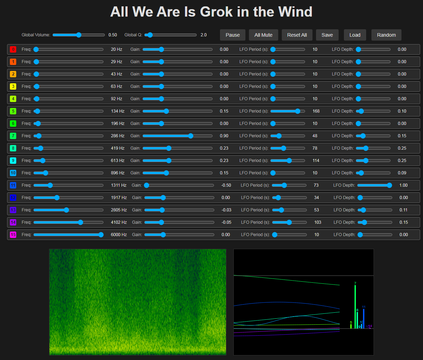Viewport: 423px width, 360px height.
Task: Click the '-0.50' gain value
Action: tap(226, 185)
